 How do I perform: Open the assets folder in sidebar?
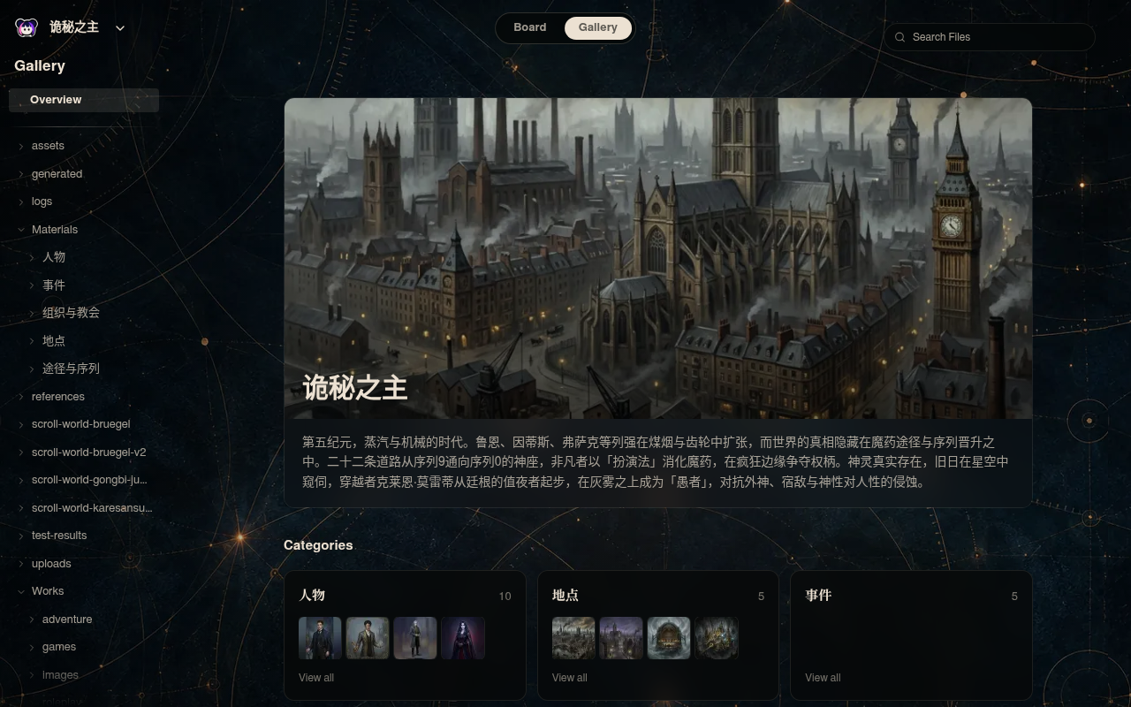point(48,146)
